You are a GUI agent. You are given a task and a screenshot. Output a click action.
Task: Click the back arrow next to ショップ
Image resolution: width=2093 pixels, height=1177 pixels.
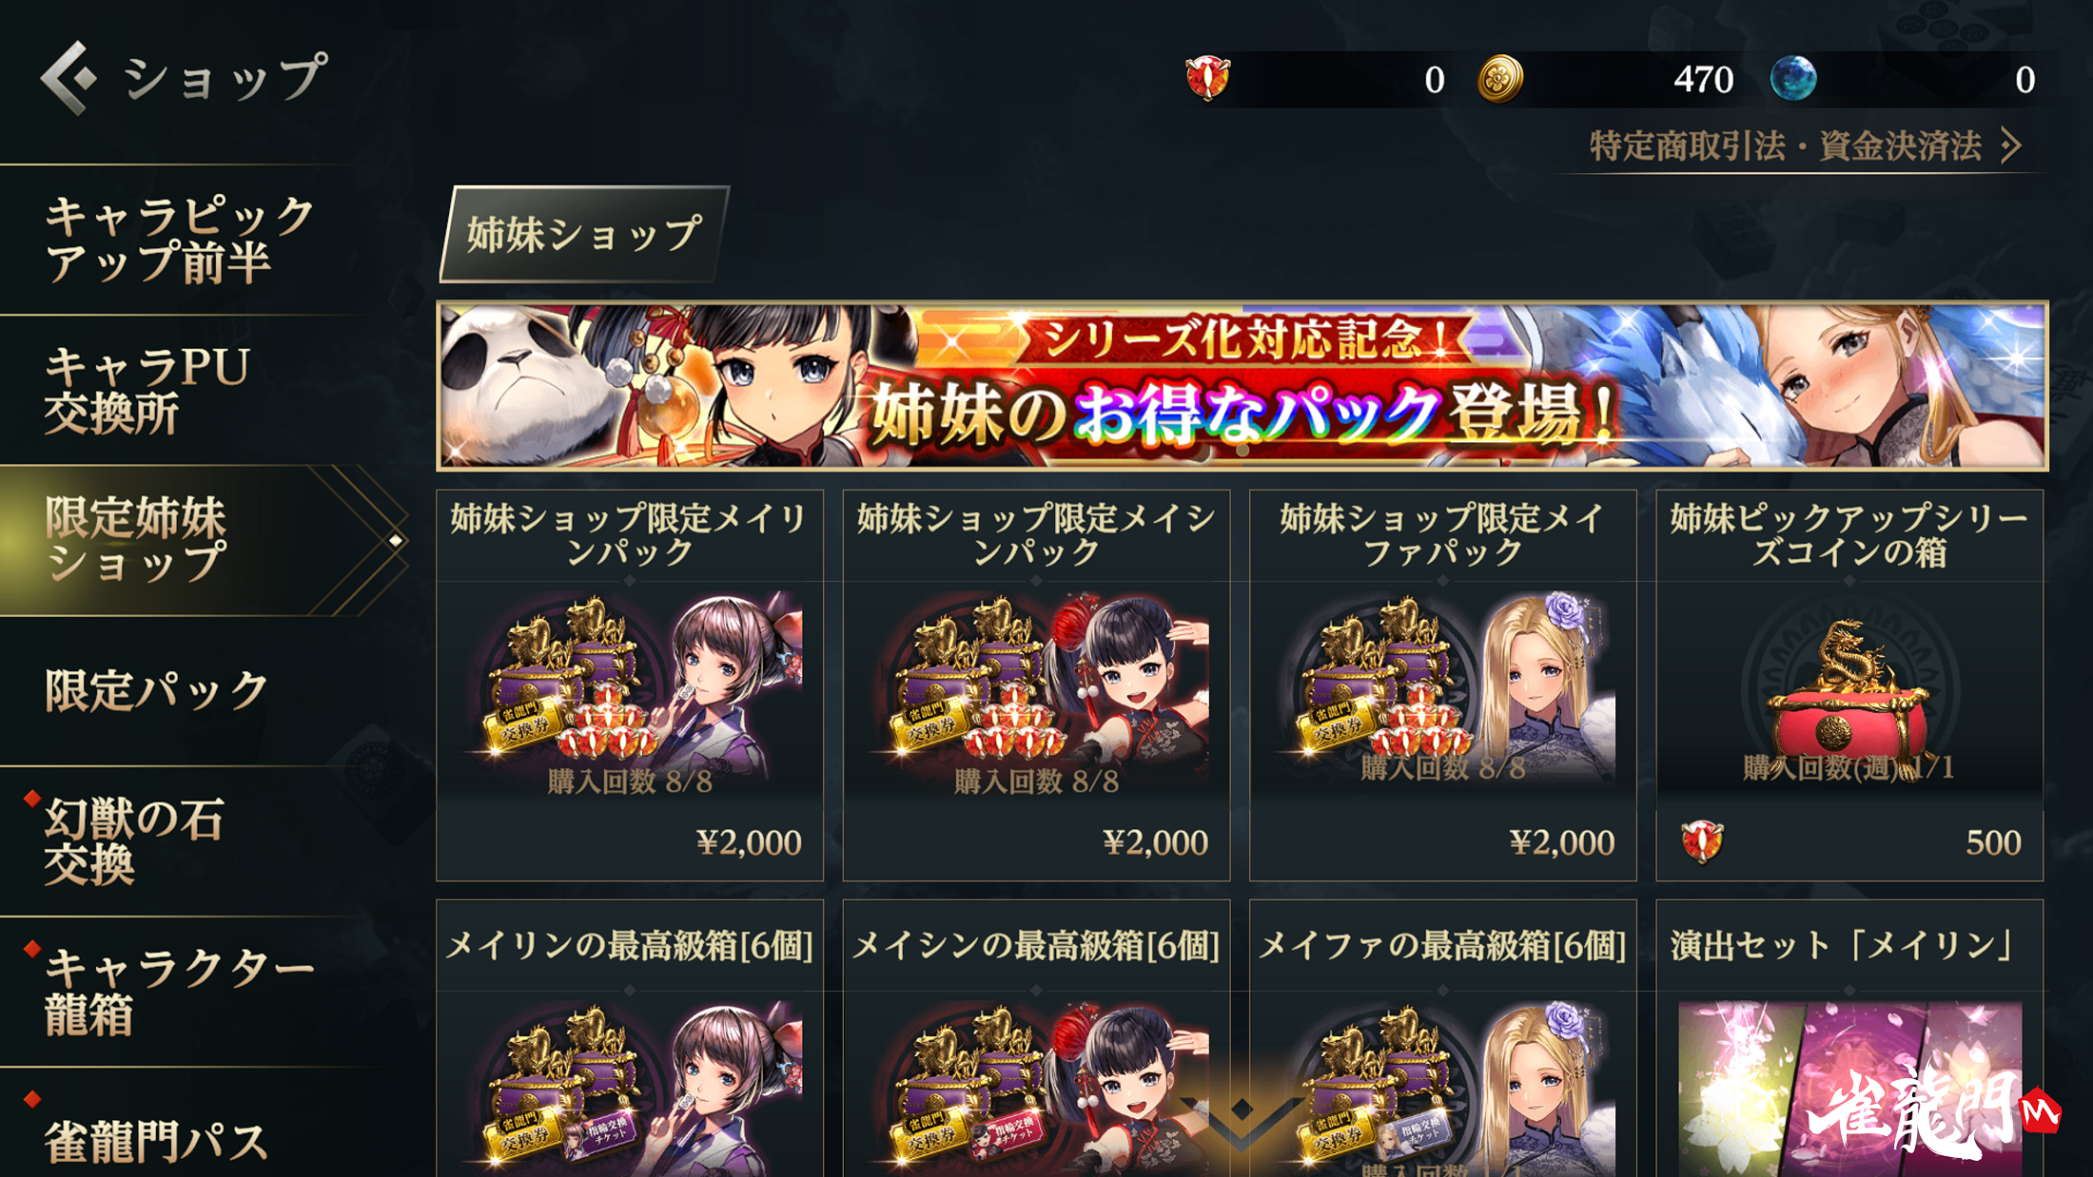(68, 78)
